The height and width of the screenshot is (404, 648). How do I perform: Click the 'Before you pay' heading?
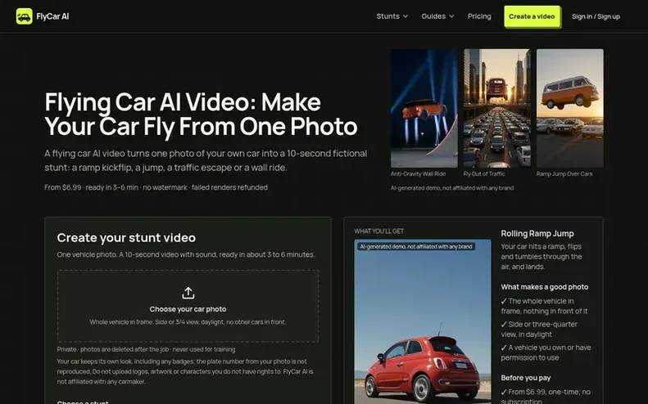tap(526, 378)
